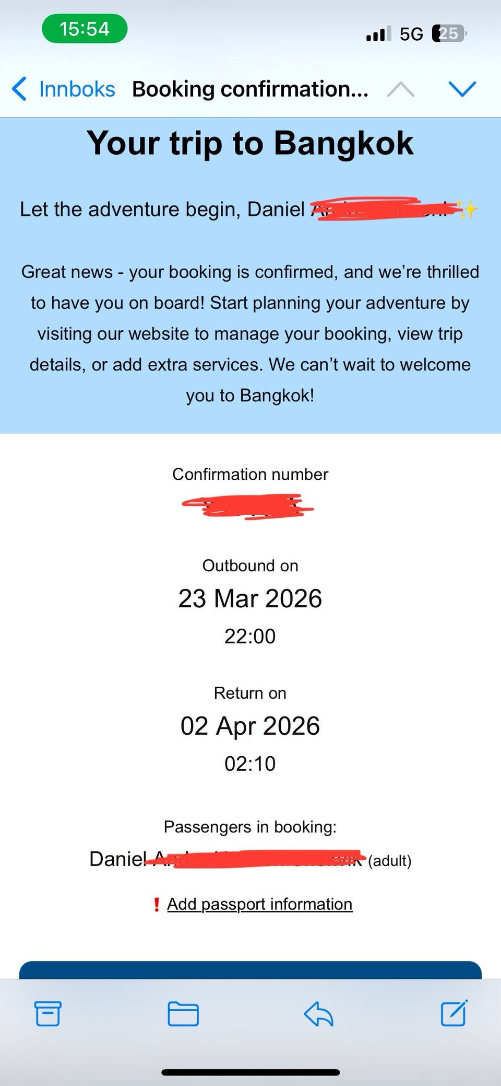This screenshot has width=501, height=1086.
Task: Jump to next message with down arrow
Action: click(x=462, y=89)
